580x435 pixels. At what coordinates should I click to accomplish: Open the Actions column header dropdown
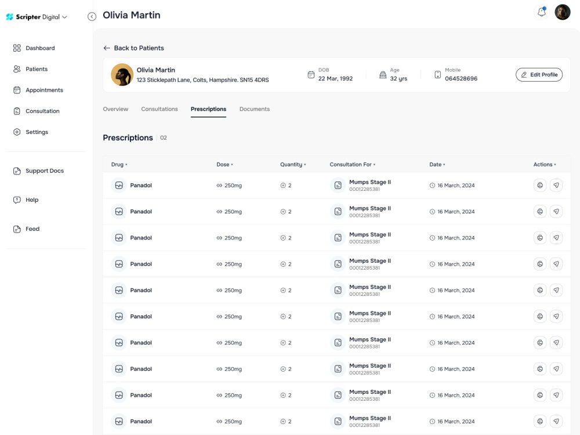click(545, 165)
